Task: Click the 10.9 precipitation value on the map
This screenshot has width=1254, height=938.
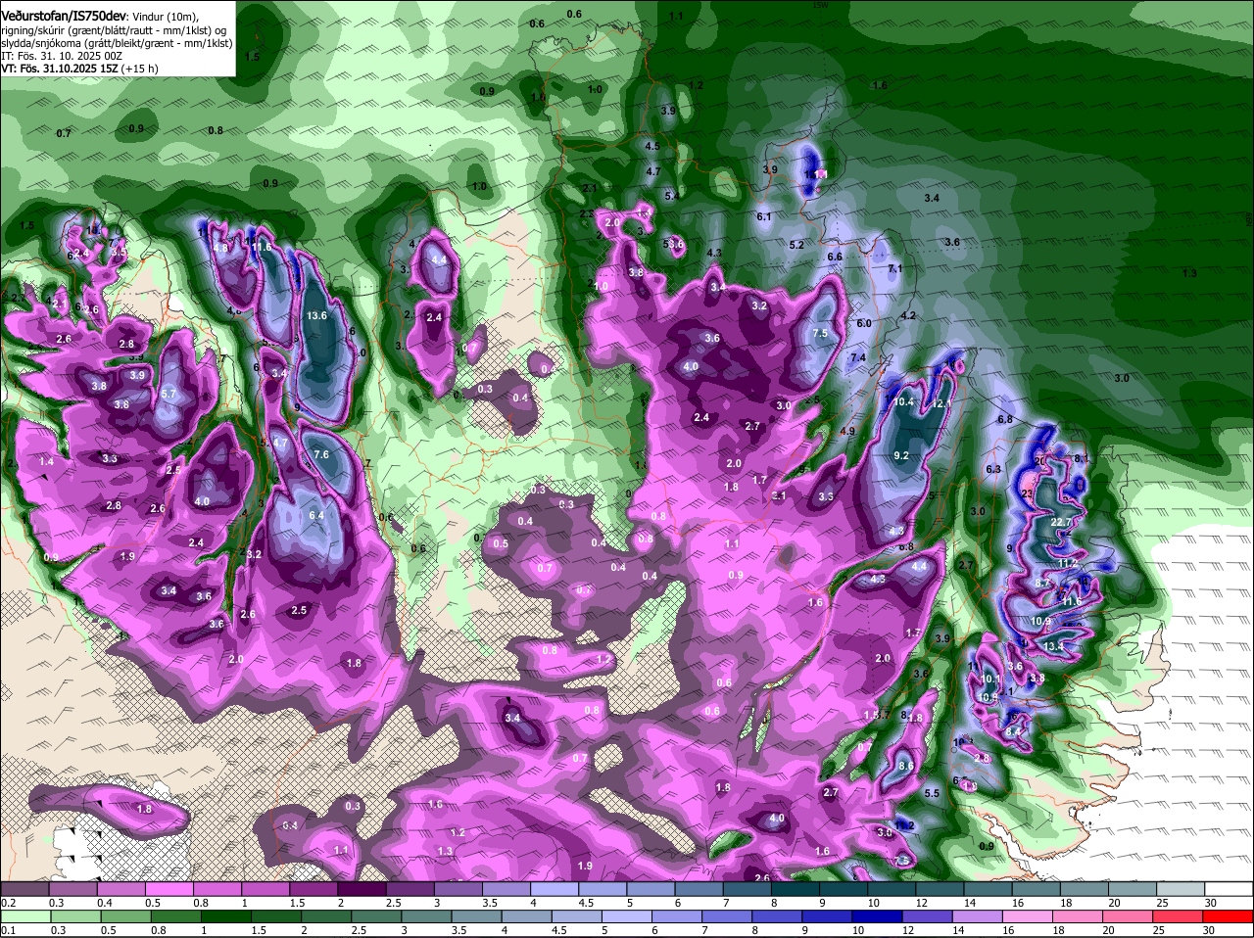Action: pyautogui.click(x=1041, y=621)
